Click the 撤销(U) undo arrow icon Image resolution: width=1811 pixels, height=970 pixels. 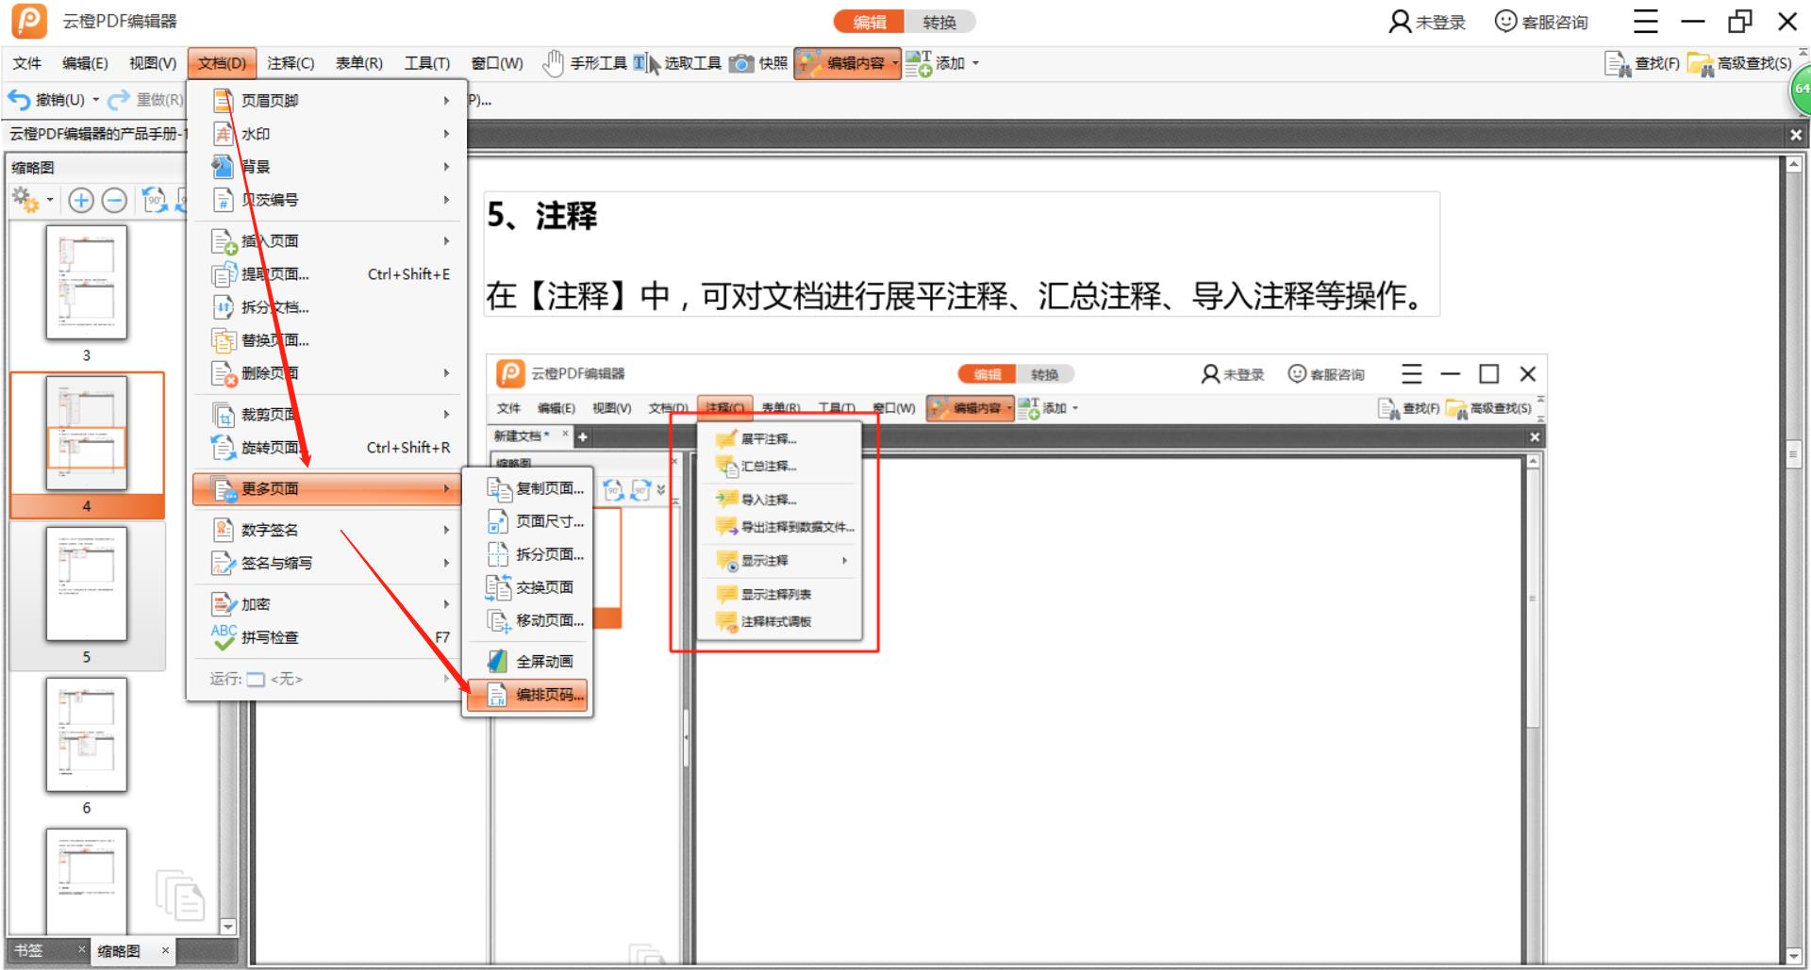point(19,99)
